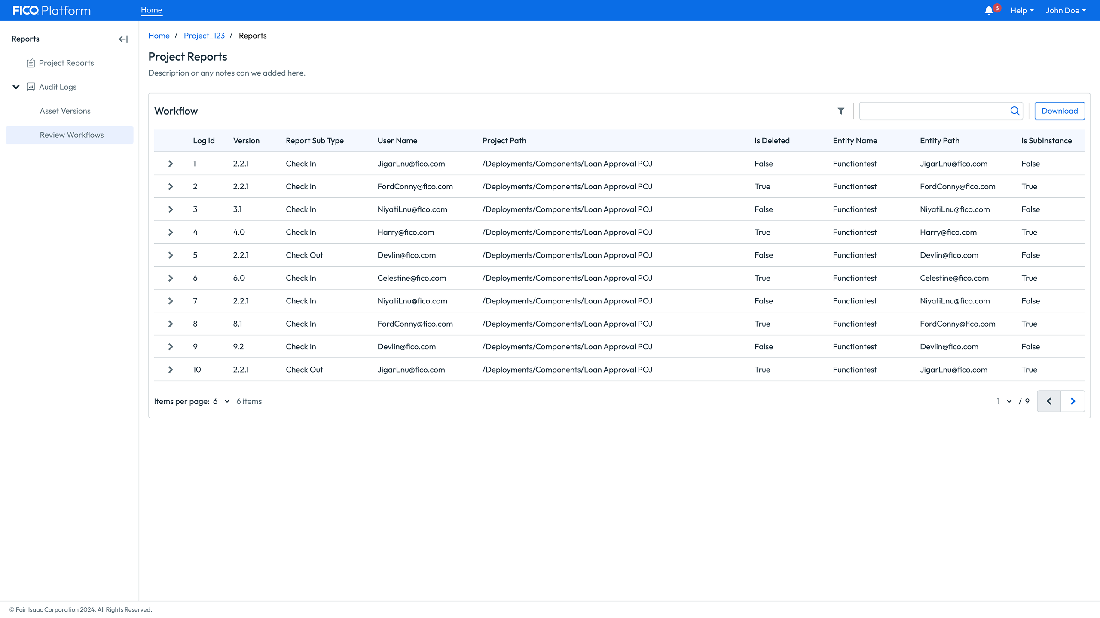This screenshot has width=1100, height=618.
Task: Click the Reports breadcrumb text
Action: (x=253, y=36)
